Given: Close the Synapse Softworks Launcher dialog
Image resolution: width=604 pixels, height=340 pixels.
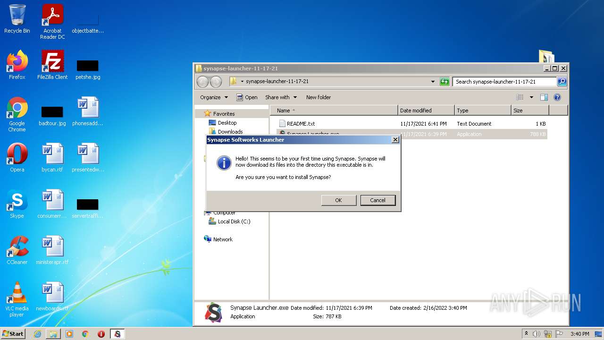Looking at the screenshot, I should coord(395,140).
